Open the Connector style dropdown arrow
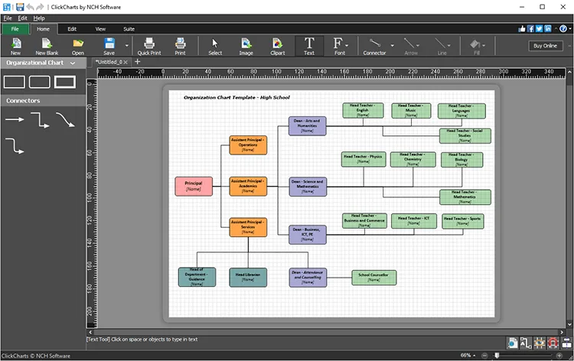Image resolution: width=574 pixels, height=361 pixels. 392,46
